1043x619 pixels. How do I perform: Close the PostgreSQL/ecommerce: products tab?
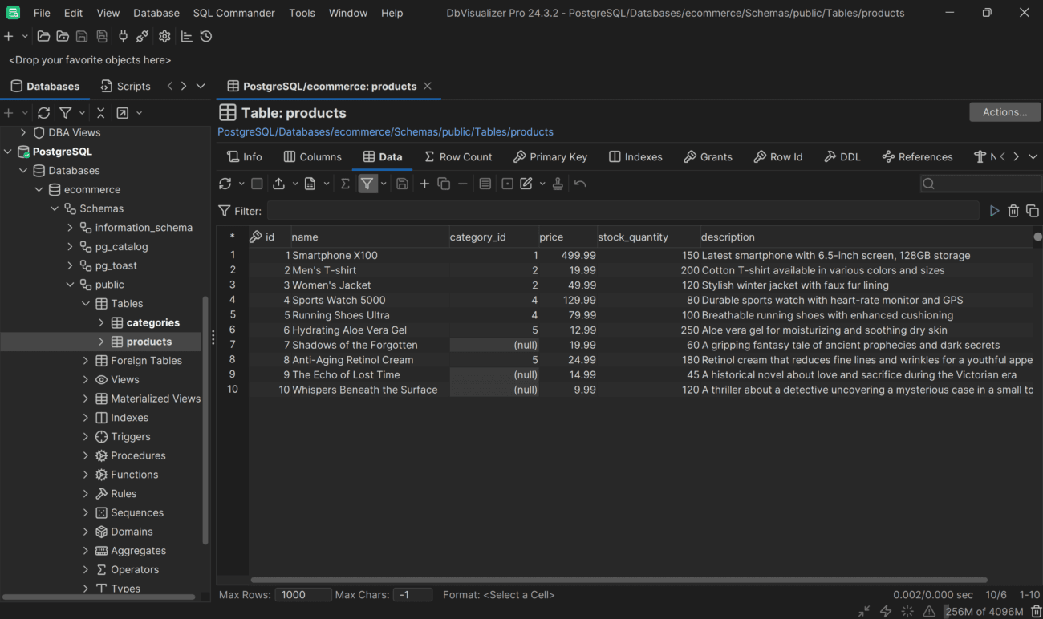pos(428,86)
